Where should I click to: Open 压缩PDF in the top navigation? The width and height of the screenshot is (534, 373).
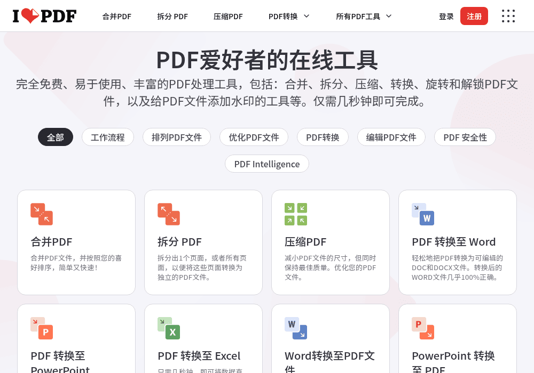(x=228, y=17)
